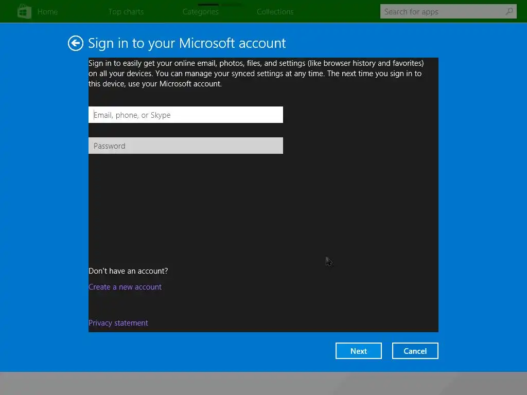Click the Password field
The height and width of the screenshot is (395, 527).
click(x=185, y=146)
